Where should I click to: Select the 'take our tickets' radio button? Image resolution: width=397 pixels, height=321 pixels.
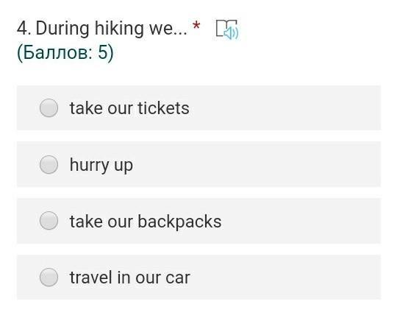(49, 107)
